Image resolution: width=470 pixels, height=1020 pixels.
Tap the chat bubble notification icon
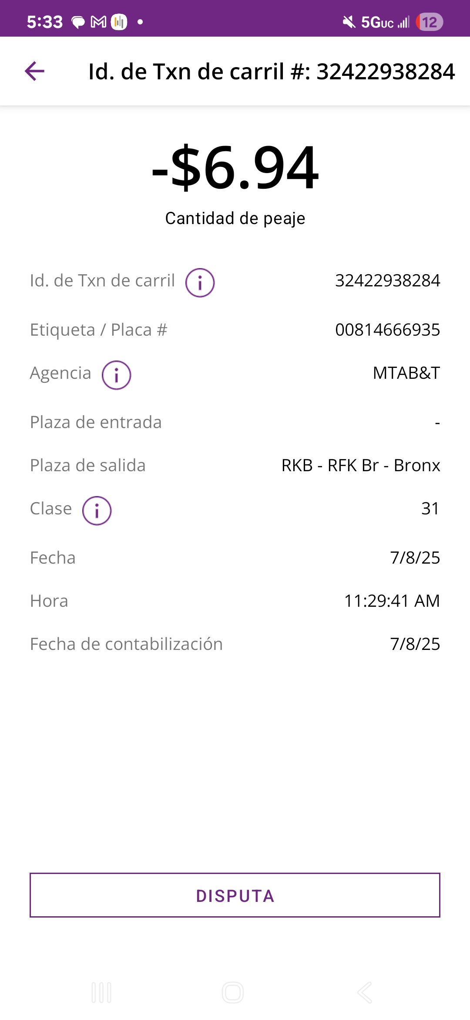78,22
